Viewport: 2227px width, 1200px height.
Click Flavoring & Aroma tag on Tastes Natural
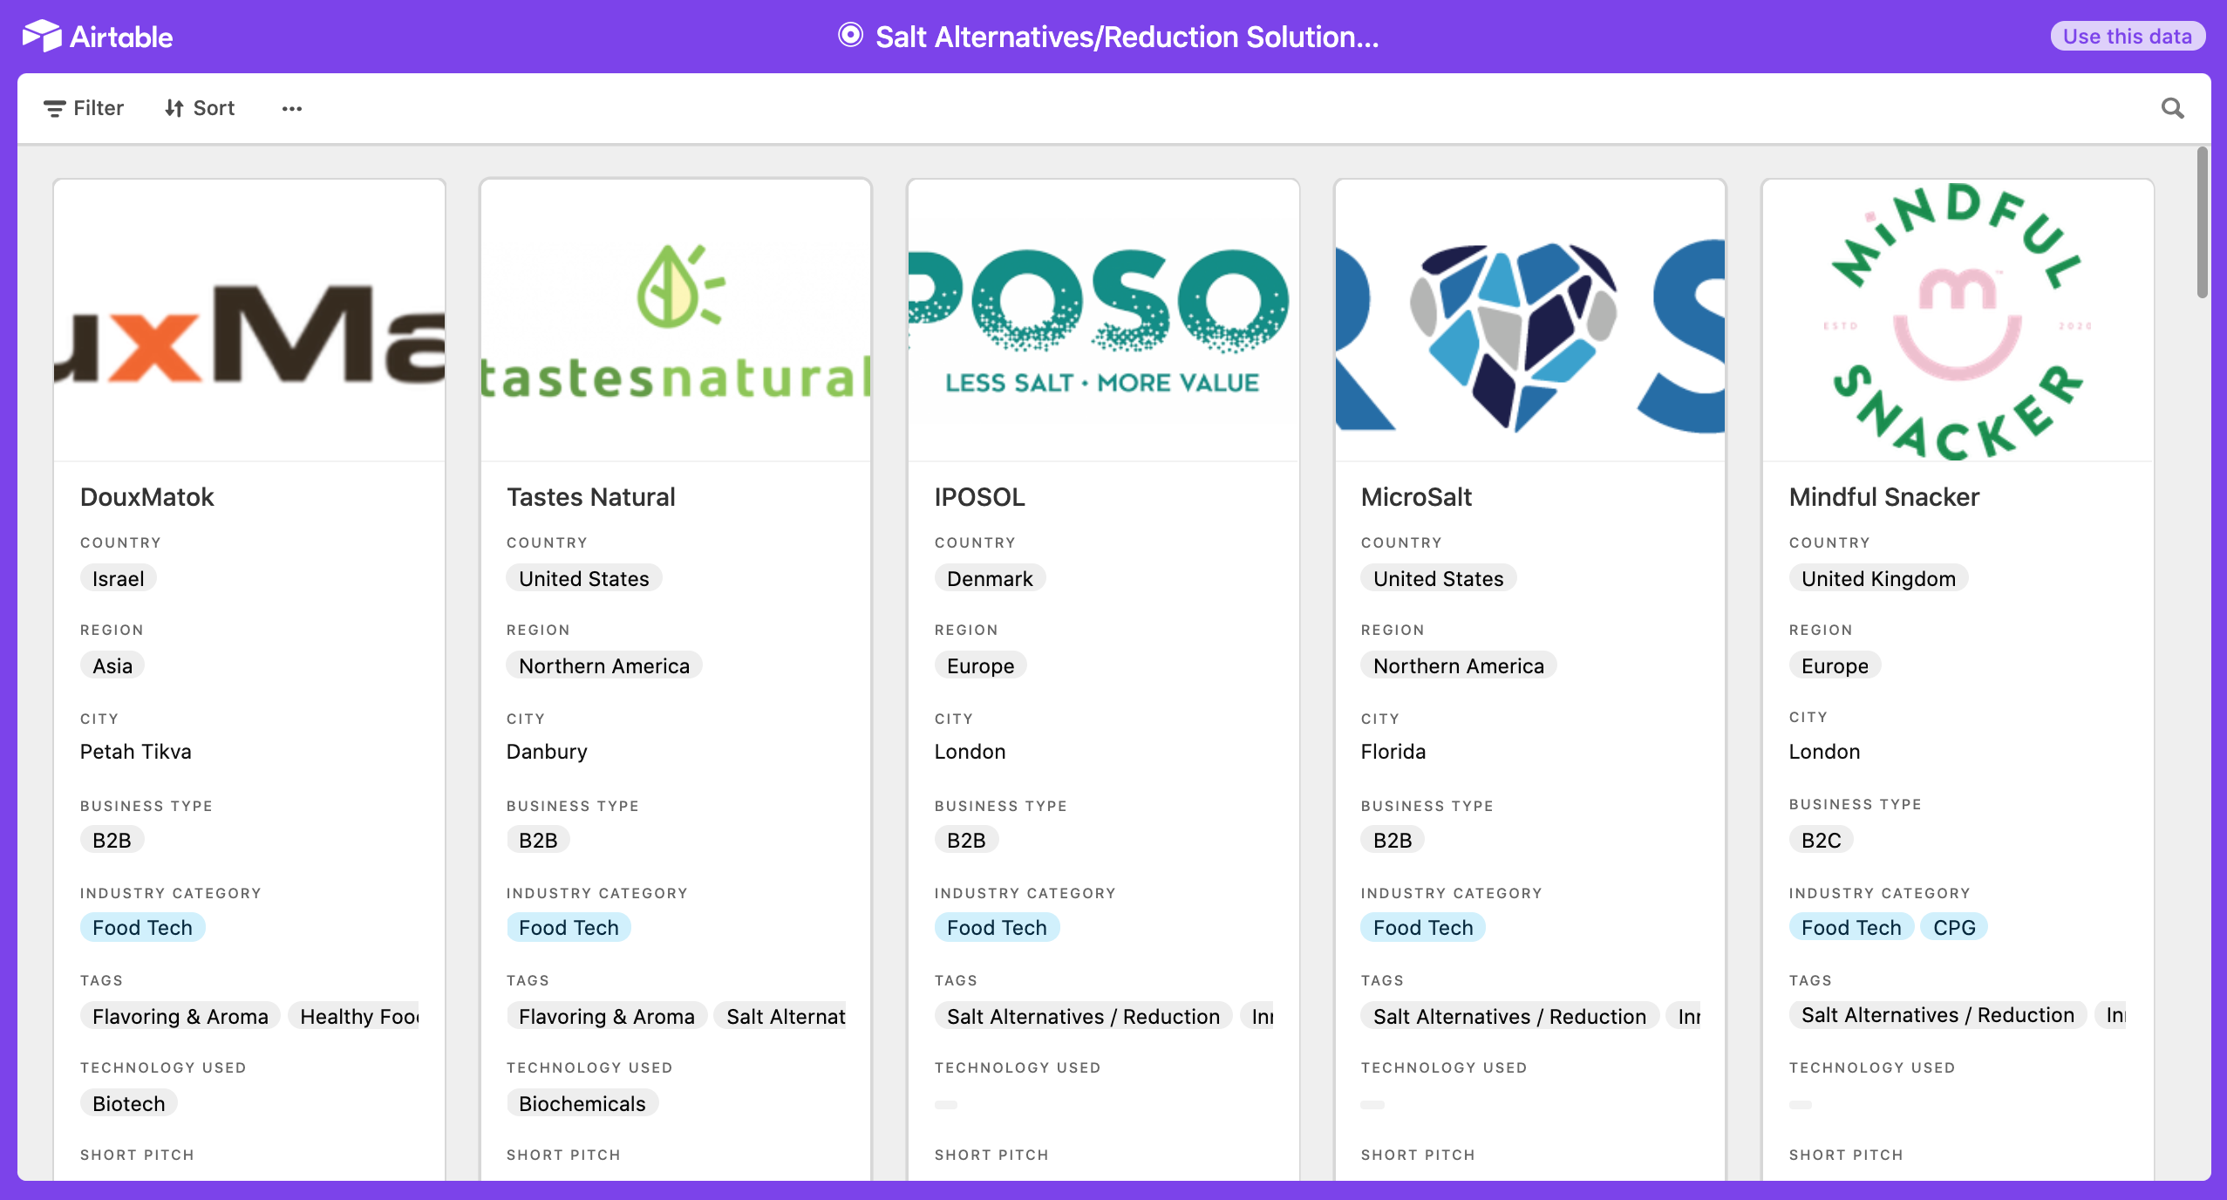coord(607,1016)
